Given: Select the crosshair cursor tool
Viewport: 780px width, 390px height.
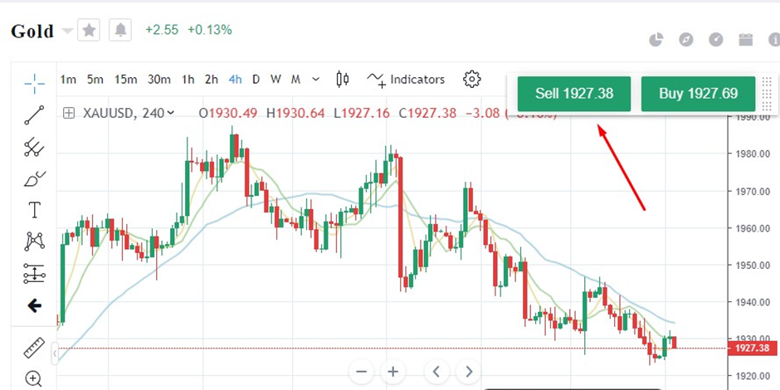Looking at the screenshot, I should point(34,83).
